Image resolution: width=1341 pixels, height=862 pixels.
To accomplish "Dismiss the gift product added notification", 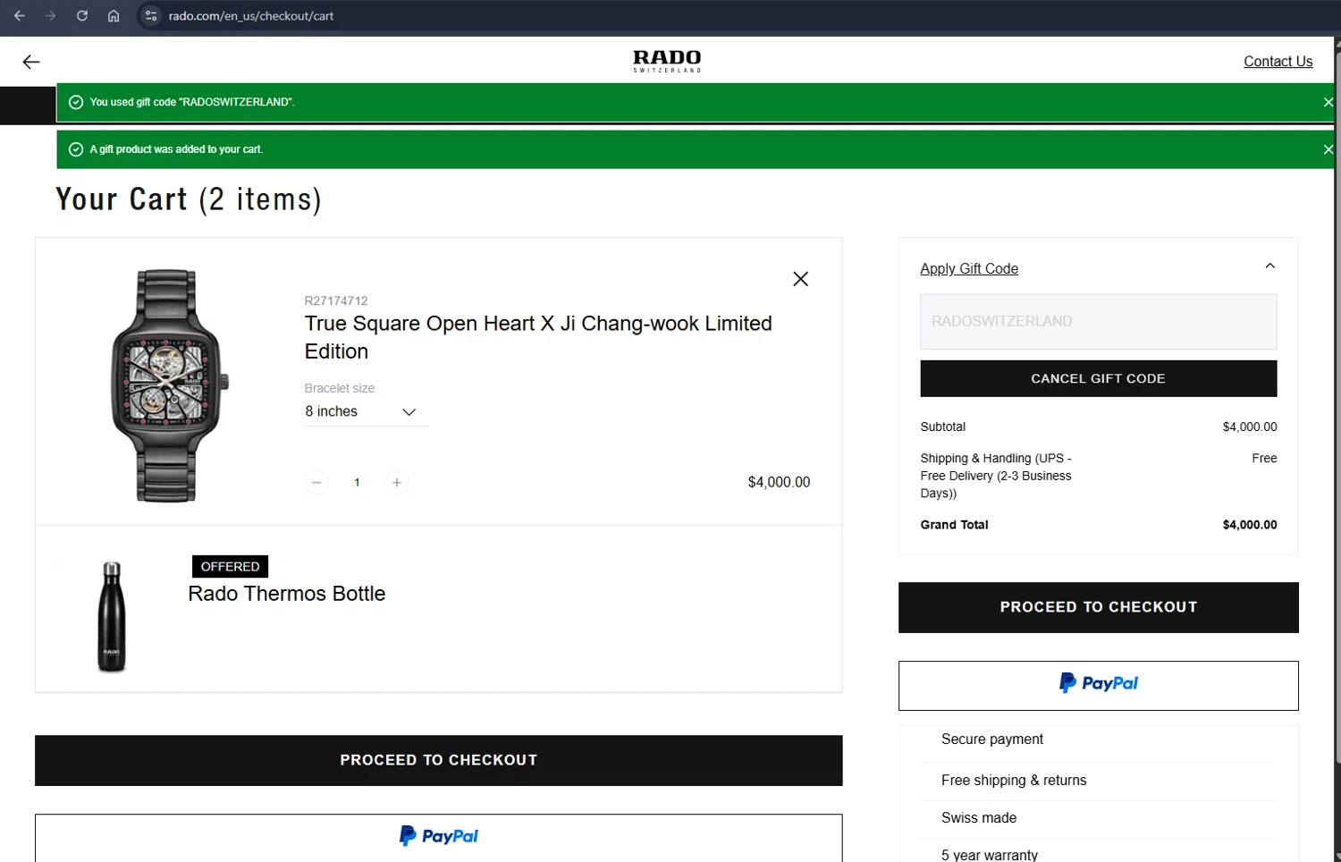I will 1328,149.
